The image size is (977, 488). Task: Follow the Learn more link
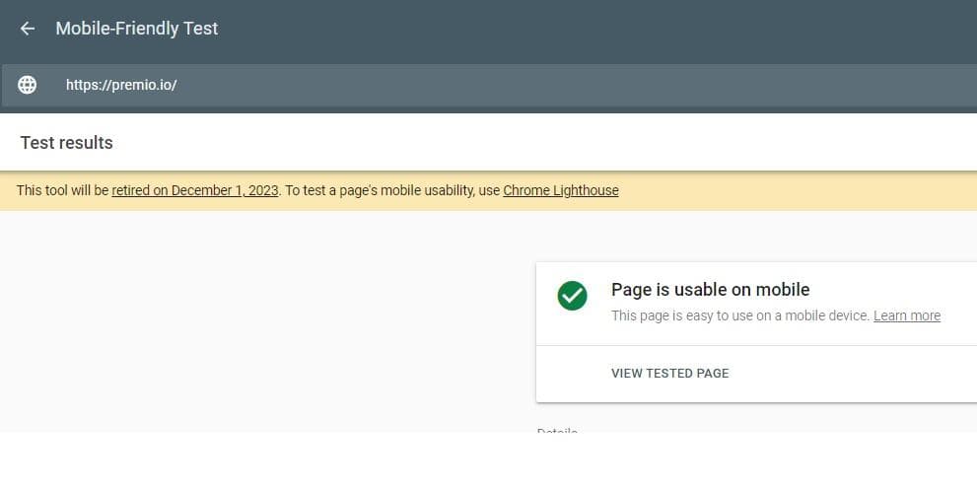907,315
